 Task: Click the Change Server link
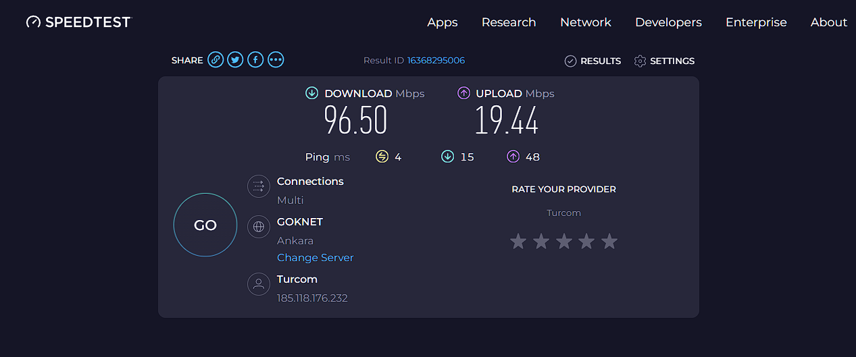tap(316, 258)
